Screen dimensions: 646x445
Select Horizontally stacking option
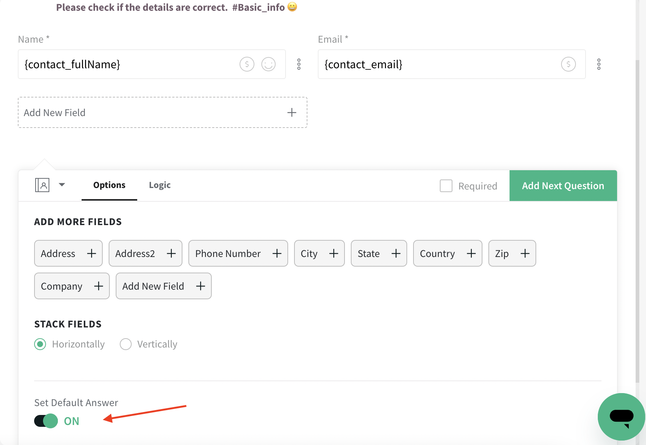pos(40,344)
